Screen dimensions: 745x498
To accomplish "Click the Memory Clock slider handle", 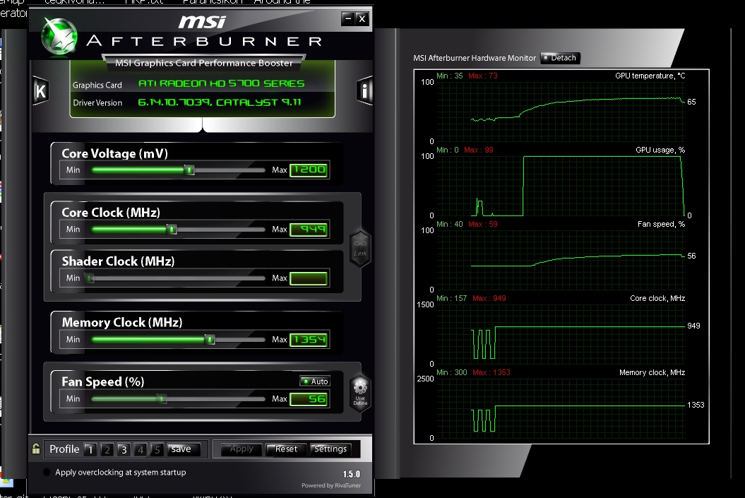I will [210, 339].
